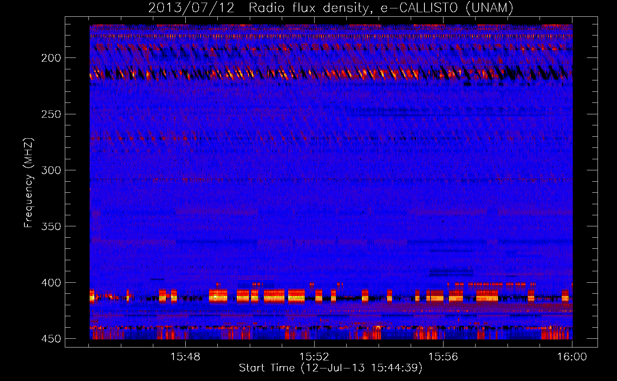Click the 15:48 time tick label
This screenshot has height=381, width=617.
coord(185,357)
